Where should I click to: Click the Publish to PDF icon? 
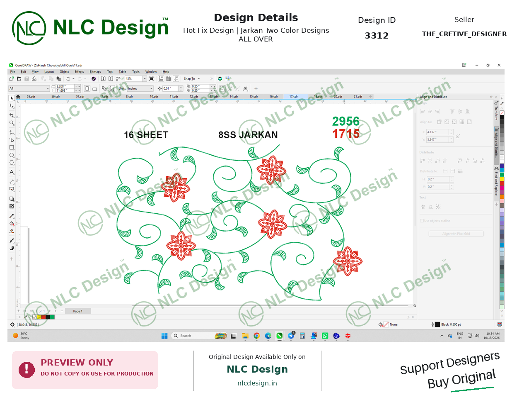pos(118,78)
